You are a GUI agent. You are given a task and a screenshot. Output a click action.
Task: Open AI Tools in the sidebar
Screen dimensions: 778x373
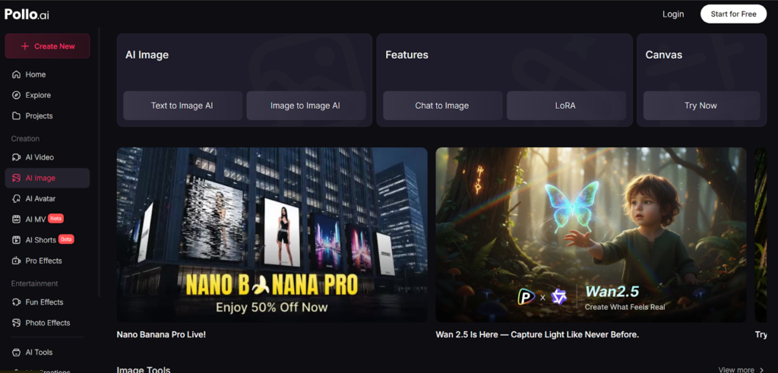17,352
